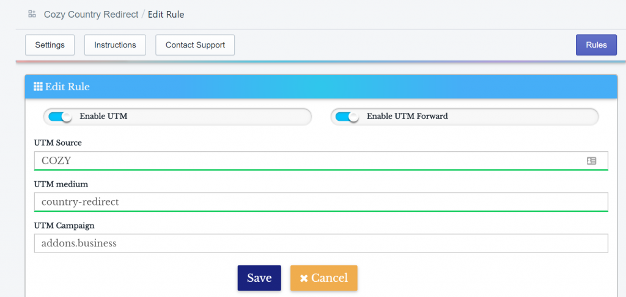Click the apps icon beside Cozy Country Redirect
626x297 pixels.
click(x=32, y=15)
